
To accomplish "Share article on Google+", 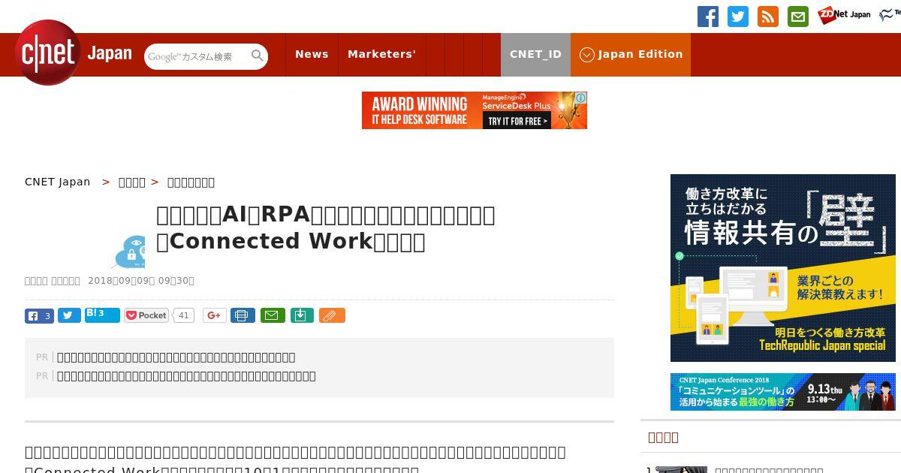I will coord(215,315).
